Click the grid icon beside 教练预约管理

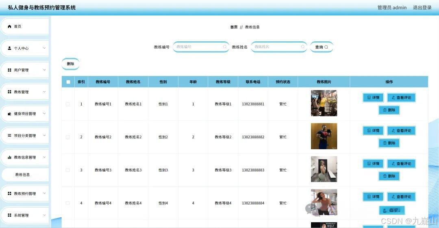point(9,194)
